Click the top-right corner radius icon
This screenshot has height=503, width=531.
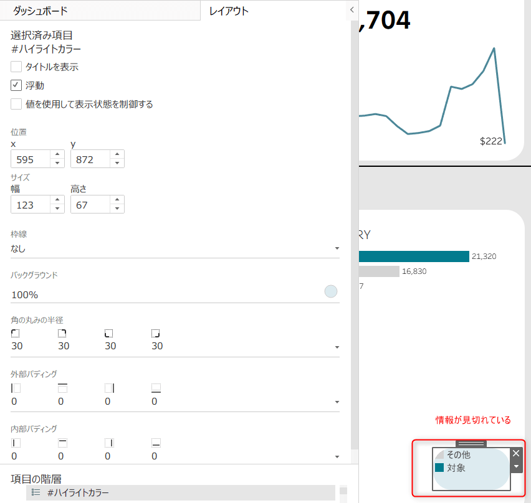click(62, 333)
